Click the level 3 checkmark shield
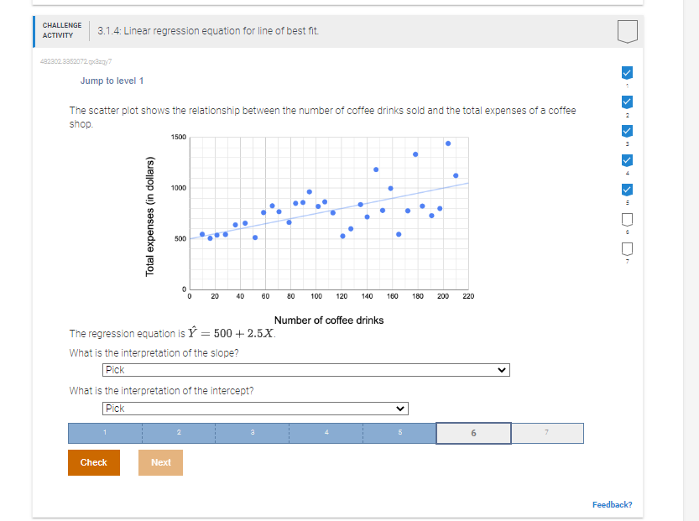Image resolution: width=699 pixels, height=521 pixels. (626, 129)
